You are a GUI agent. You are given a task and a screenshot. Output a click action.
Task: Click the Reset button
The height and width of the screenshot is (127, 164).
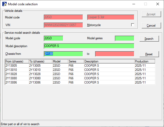coord(149,54)
